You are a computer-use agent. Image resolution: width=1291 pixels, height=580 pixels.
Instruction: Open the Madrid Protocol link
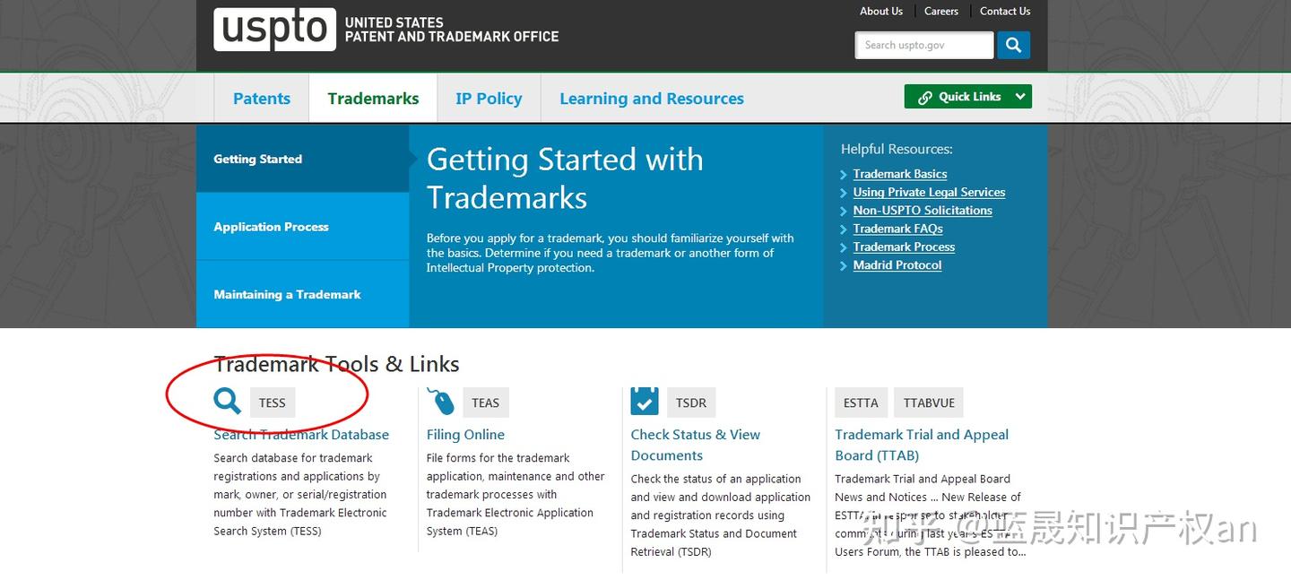pos(897,265)
